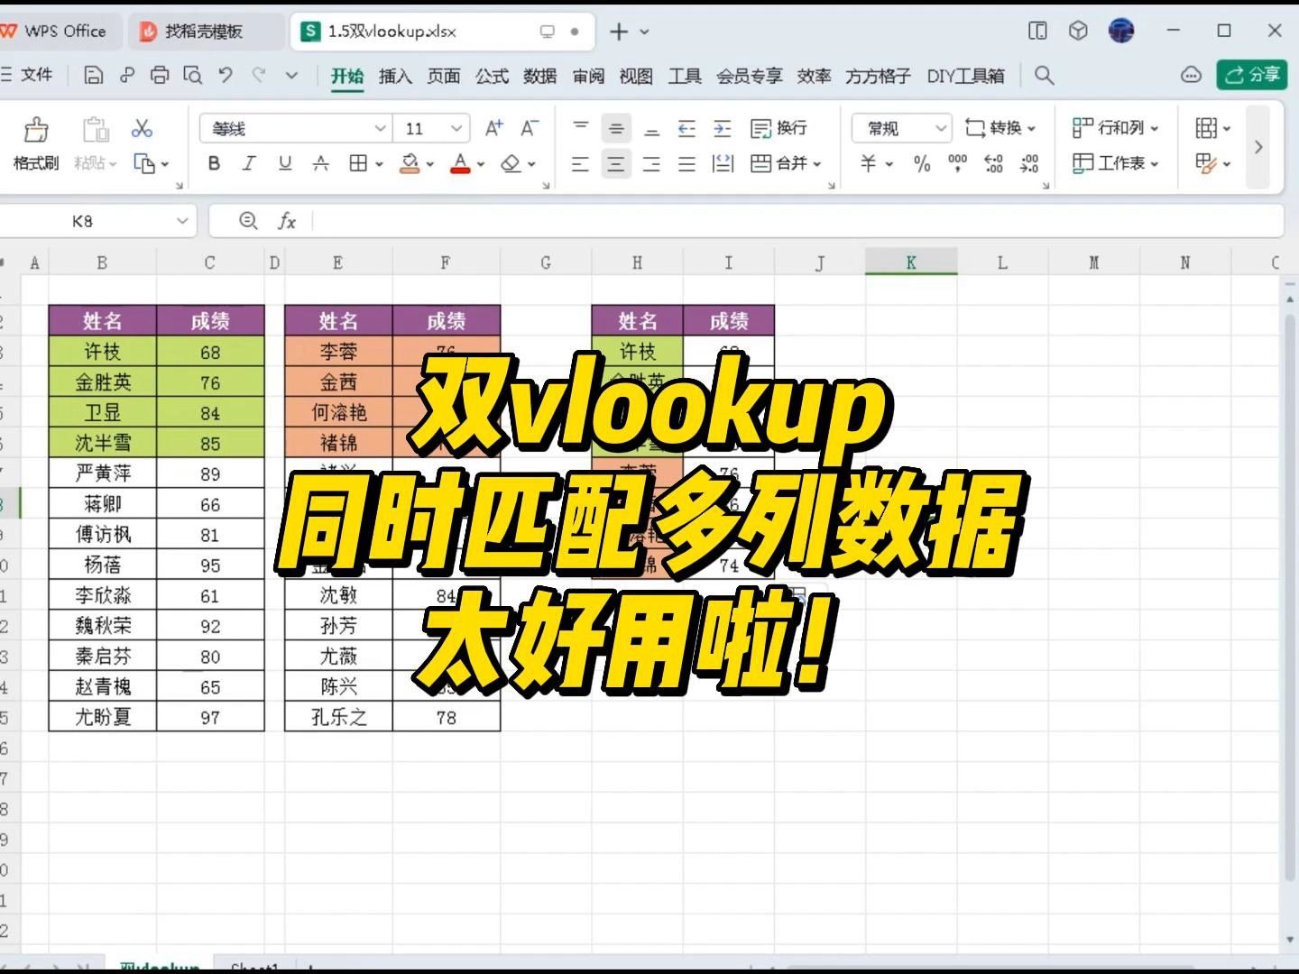Toggle middle vertical alignment
This screenshot has height=974, width=1299.
click(616, 128)
